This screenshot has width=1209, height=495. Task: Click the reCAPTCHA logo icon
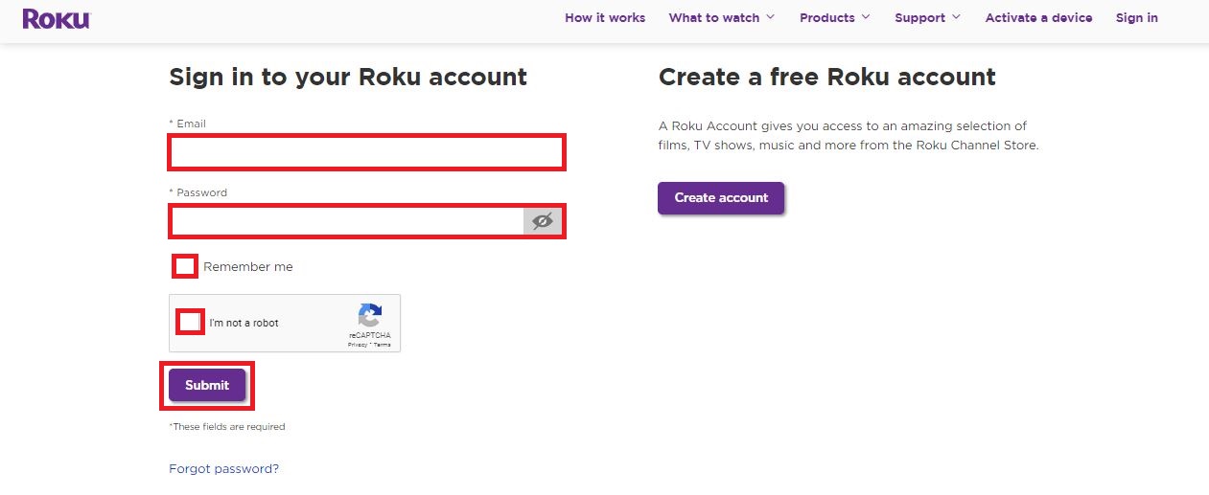pos(370,316)
